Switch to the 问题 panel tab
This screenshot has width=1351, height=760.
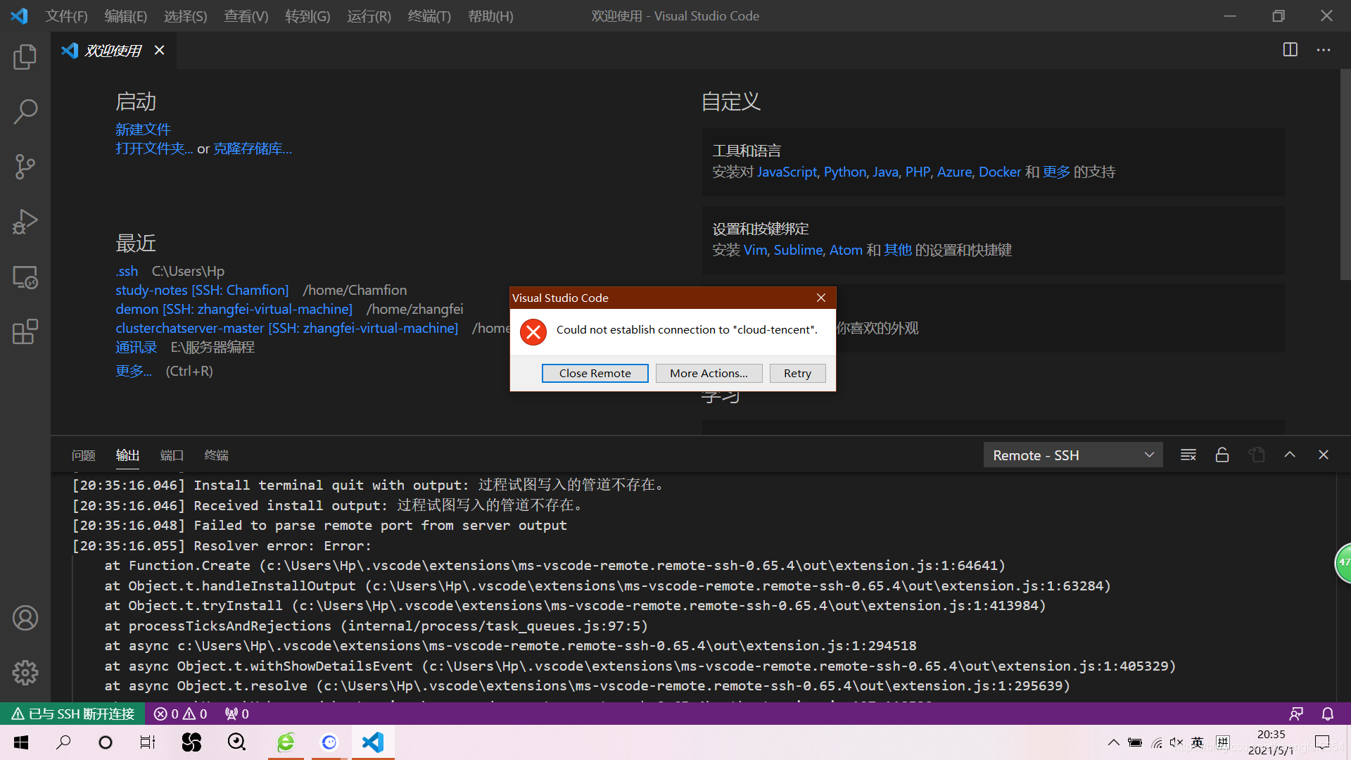pos(83,455)
